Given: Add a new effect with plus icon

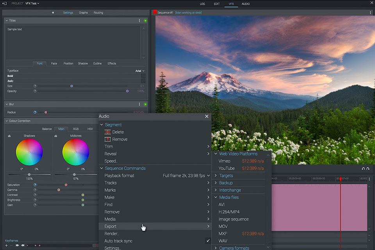Looking at the screenshot, I should (x=53, y=12).
